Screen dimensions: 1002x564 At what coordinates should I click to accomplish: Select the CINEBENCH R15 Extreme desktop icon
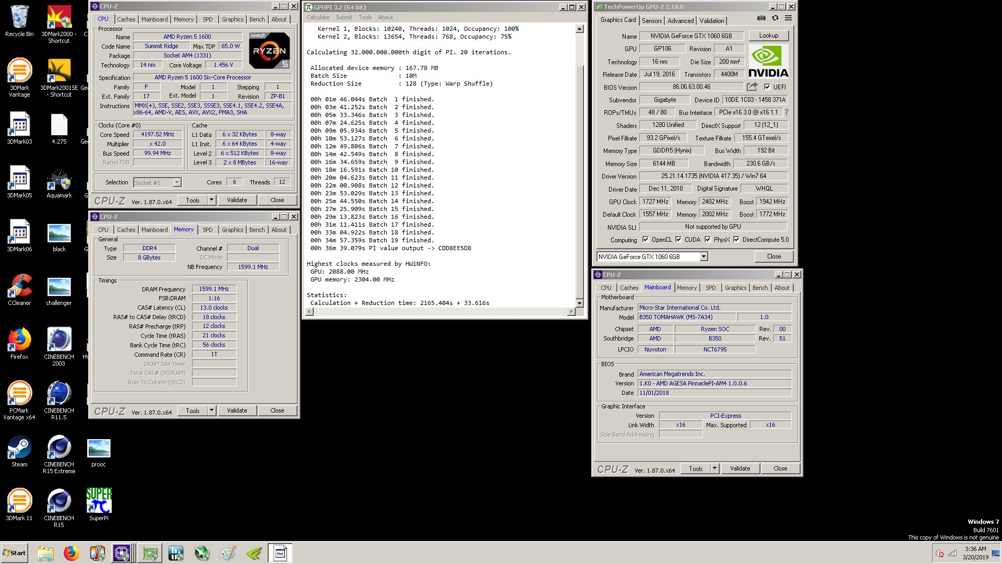pyautogui.click(x=59, y=455)
